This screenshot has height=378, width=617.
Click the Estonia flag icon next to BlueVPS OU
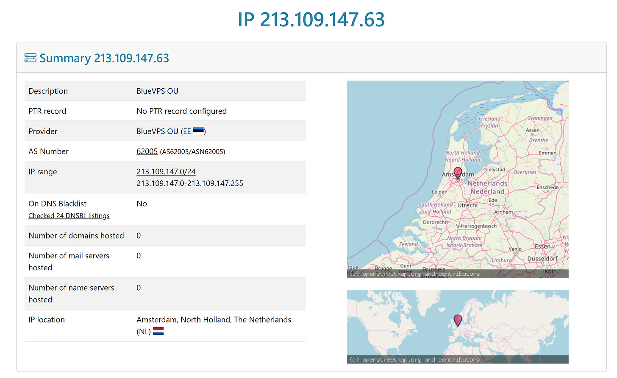point(198,130)
